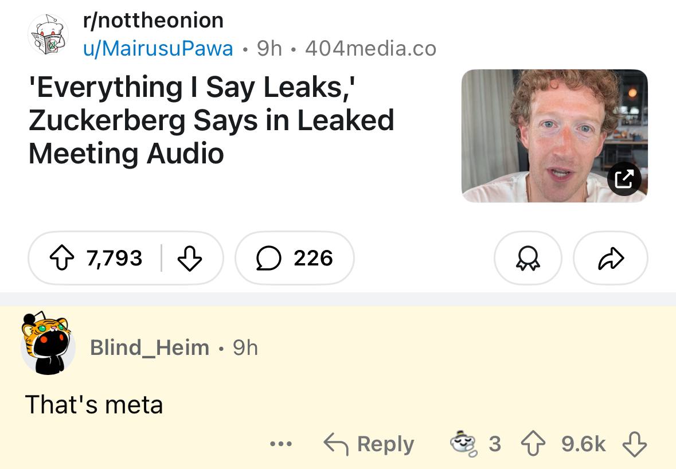The image size is (676, 469).
Task: Downvote the Zuckerberg leaks post
Action: pos(189,259)
